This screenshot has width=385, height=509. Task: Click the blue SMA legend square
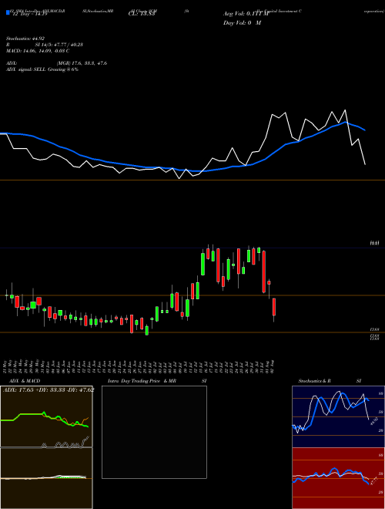(x=8, y=12)
